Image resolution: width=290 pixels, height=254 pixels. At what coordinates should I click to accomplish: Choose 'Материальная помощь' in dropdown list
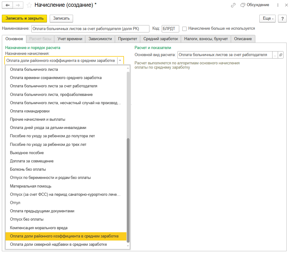click(31, 186)
